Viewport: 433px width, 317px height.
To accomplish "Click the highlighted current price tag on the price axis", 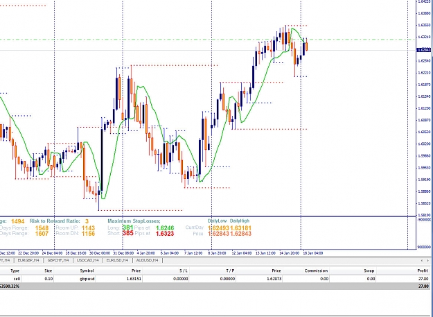I will tap(423, 50).
